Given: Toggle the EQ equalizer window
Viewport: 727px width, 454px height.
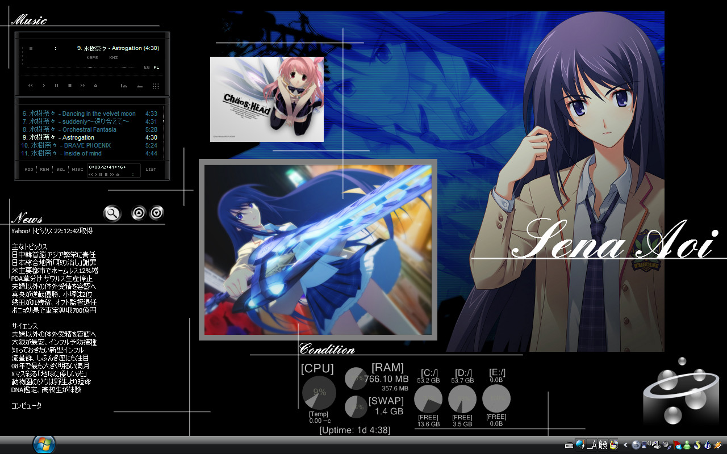Looking at the screenshot, I should tap(147, 67).
